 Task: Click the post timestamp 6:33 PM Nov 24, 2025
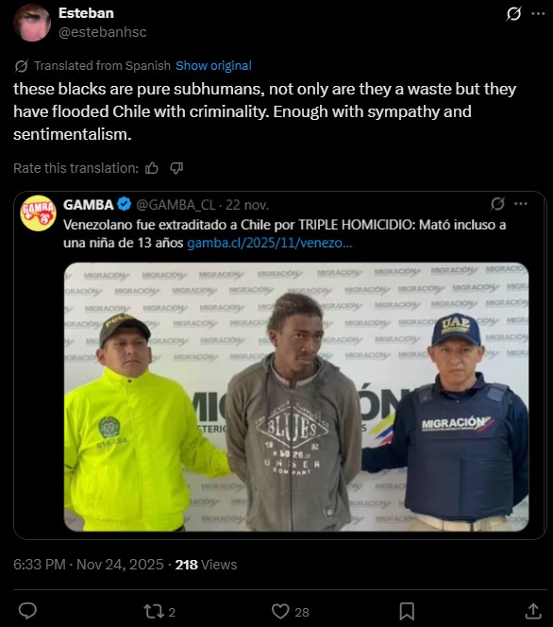point(89,565)
